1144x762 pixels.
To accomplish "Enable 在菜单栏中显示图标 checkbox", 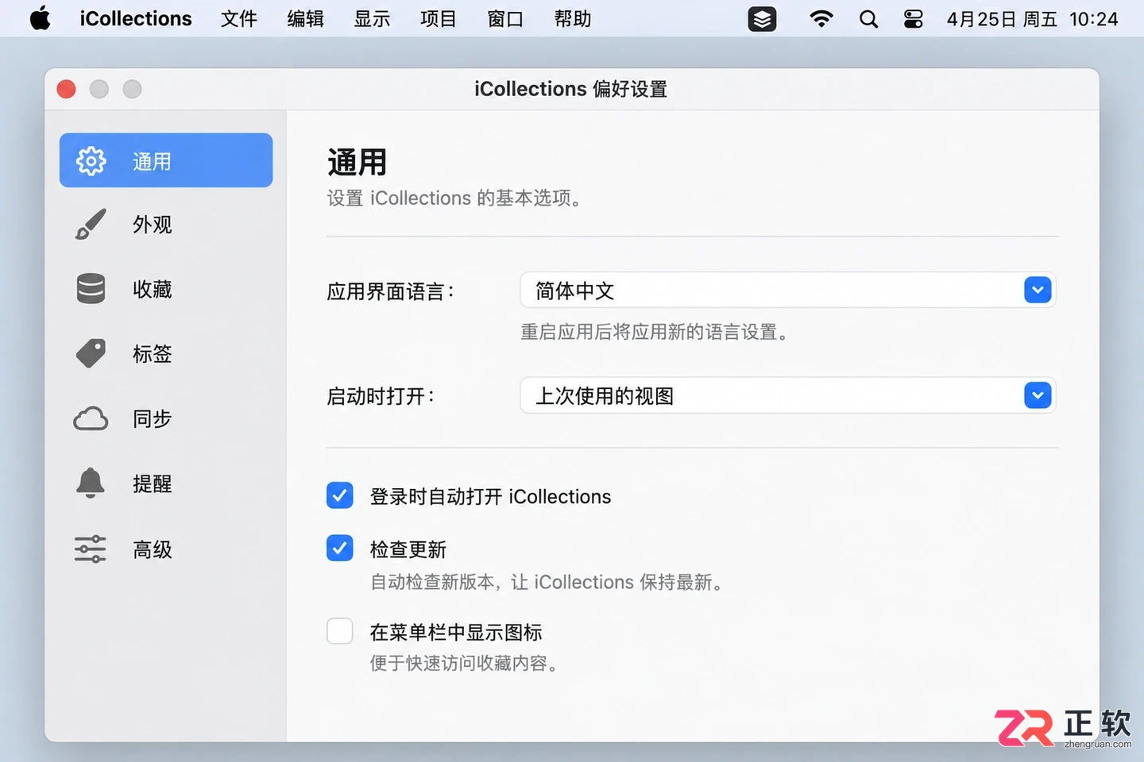I will click(x=340, y=631).
